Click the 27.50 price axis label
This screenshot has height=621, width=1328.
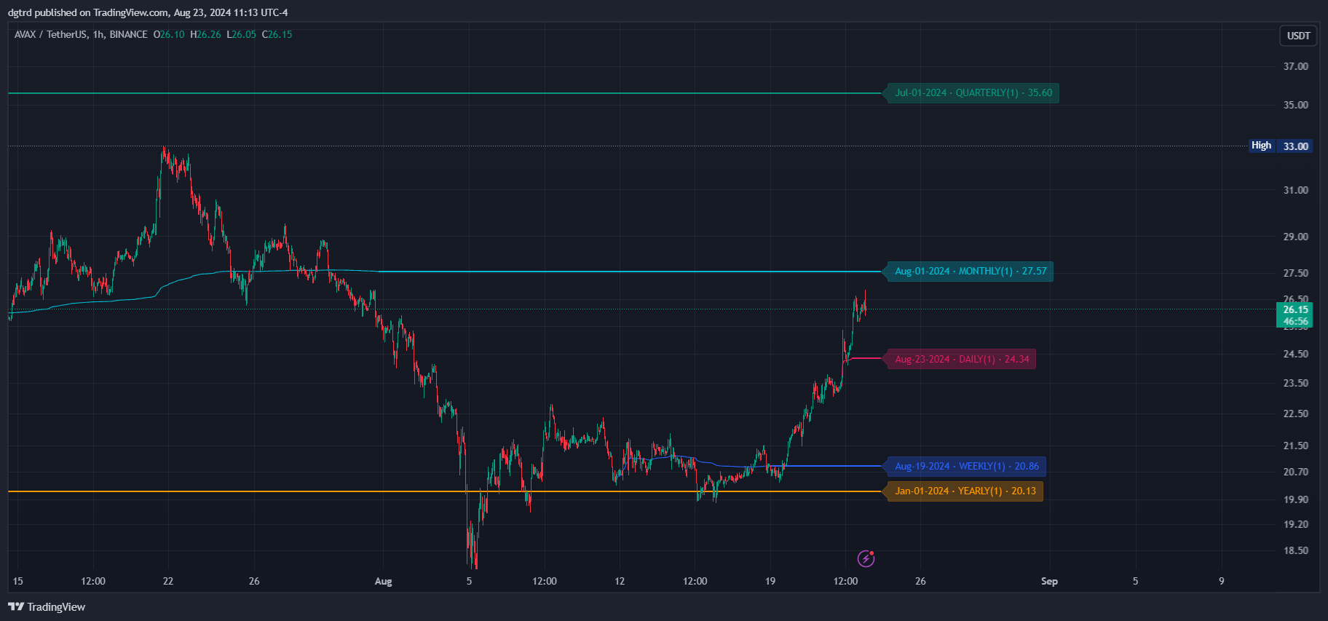(1296, 273)
